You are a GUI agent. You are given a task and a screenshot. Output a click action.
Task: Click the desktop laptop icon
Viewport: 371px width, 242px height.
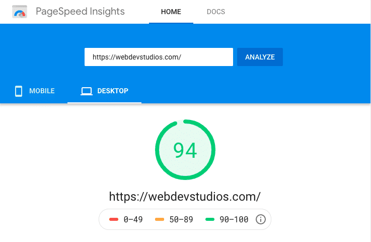(x=87, y=91)
